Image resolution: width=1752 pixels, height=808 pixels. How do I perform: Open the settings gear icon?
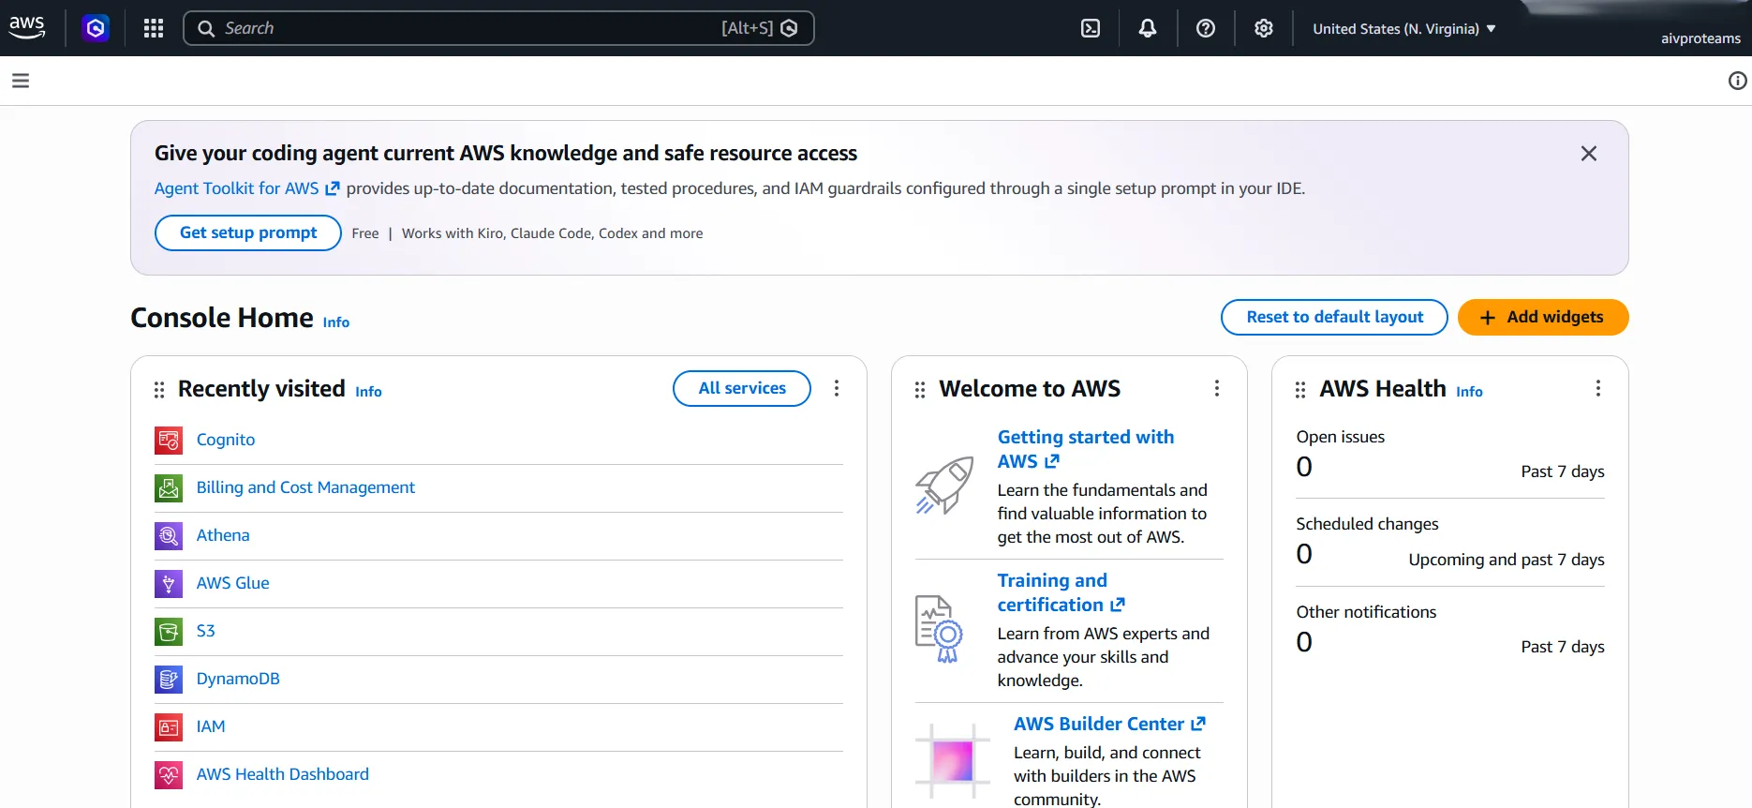point(1264,28)
